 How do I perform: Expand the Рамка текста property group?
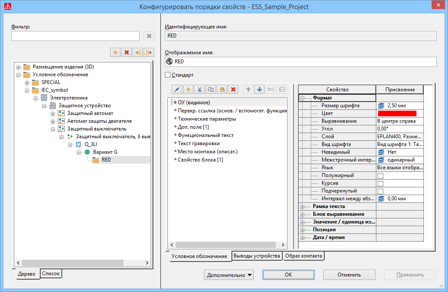point(303,207)
